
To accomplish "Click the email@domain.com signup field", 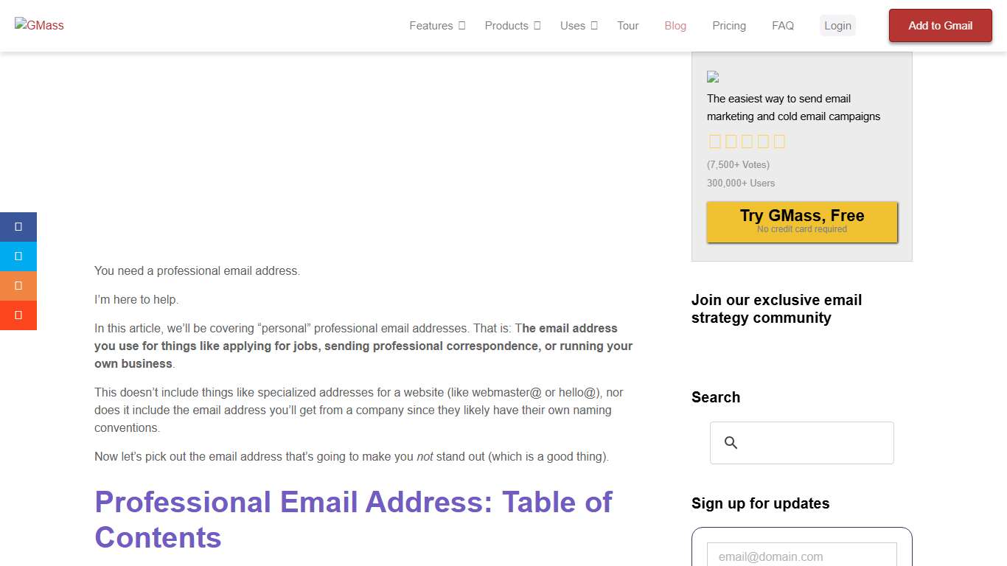I will click(x=801, y=555).
